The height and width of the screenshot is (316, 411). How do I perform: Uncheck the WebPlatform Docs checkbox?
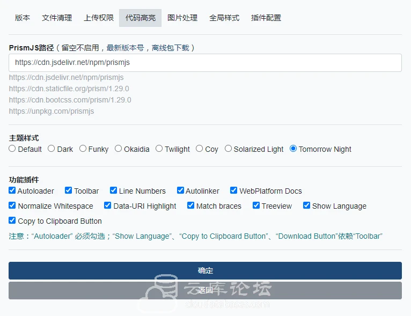pyautogui.click(x=233, y=190)
